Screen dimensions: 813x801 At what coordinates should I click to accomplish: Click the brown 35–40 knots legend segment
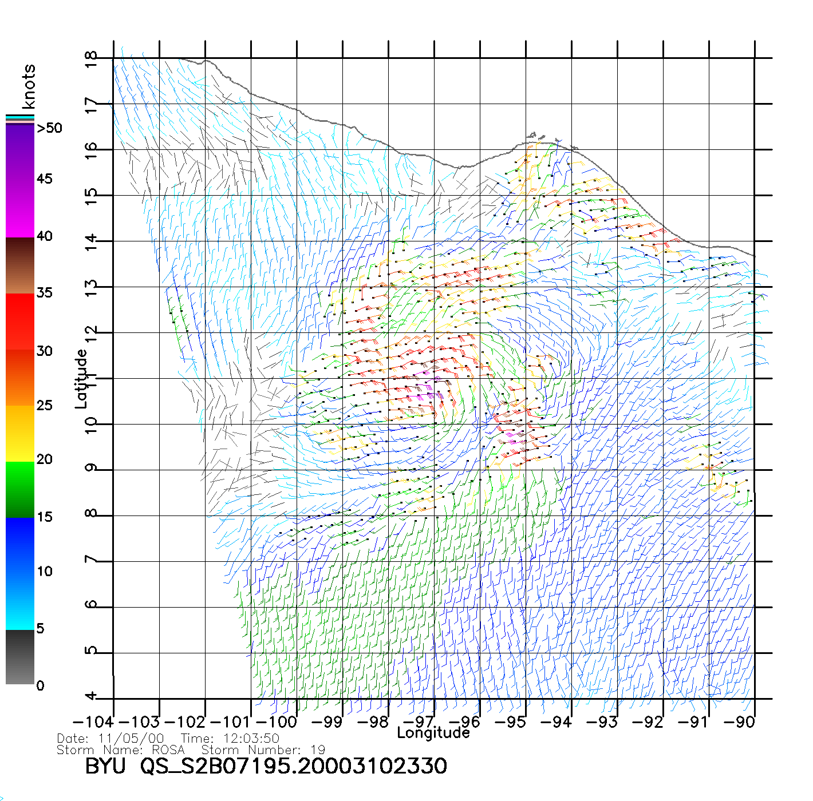click(x=20, y=265)
